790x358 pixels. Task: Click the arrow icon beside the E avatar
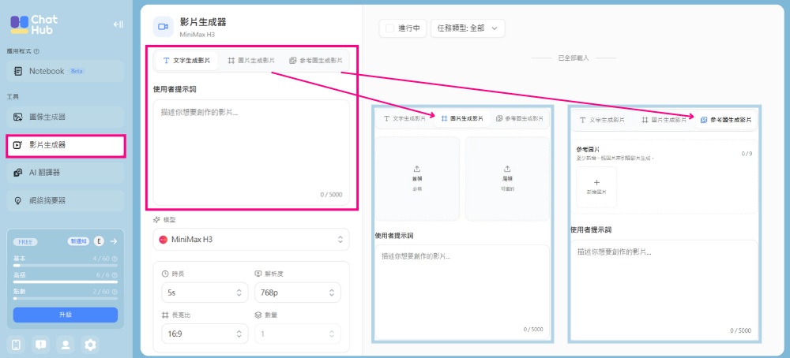(113, 241)
